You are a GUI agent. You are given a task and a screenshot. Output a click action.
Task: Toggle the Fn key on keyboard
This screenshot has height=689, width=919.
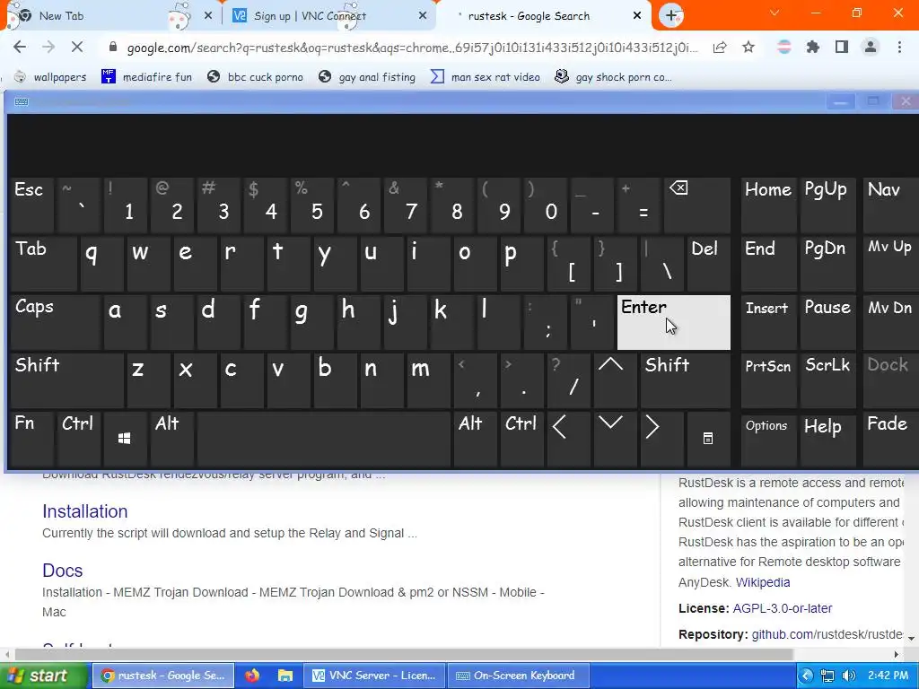click(x=31, y=439)
